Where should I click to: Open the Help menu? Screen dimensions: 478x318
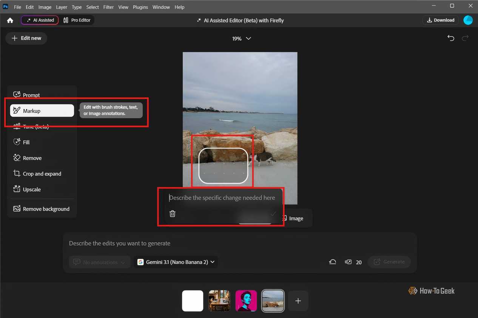(179, 7)
